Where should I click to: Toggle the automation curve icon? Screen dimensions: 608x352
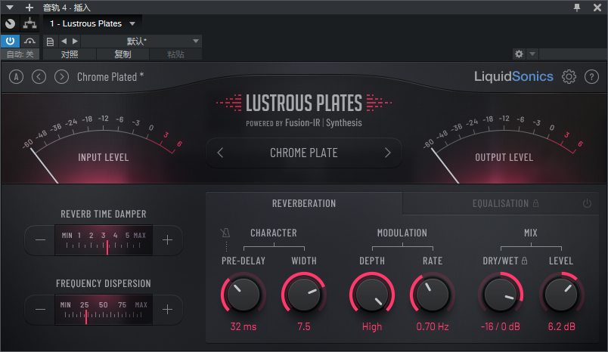coord(29,41)
